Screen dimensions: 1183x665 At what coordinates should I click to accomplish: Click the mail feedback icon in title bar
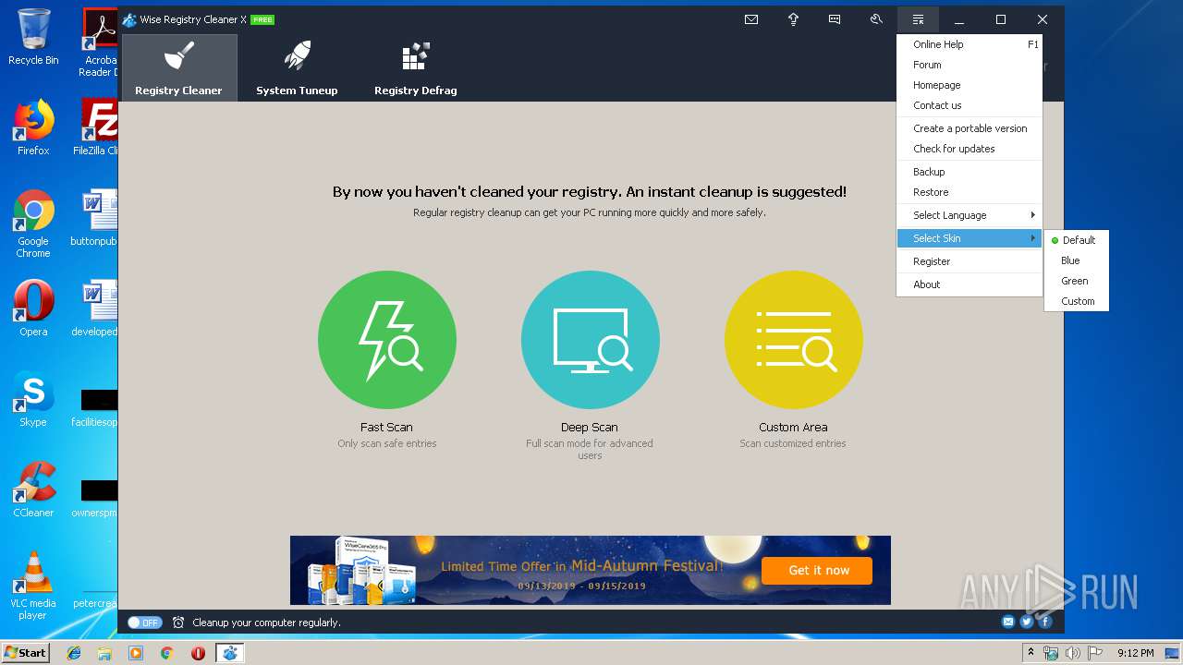(x=751, y=19)
